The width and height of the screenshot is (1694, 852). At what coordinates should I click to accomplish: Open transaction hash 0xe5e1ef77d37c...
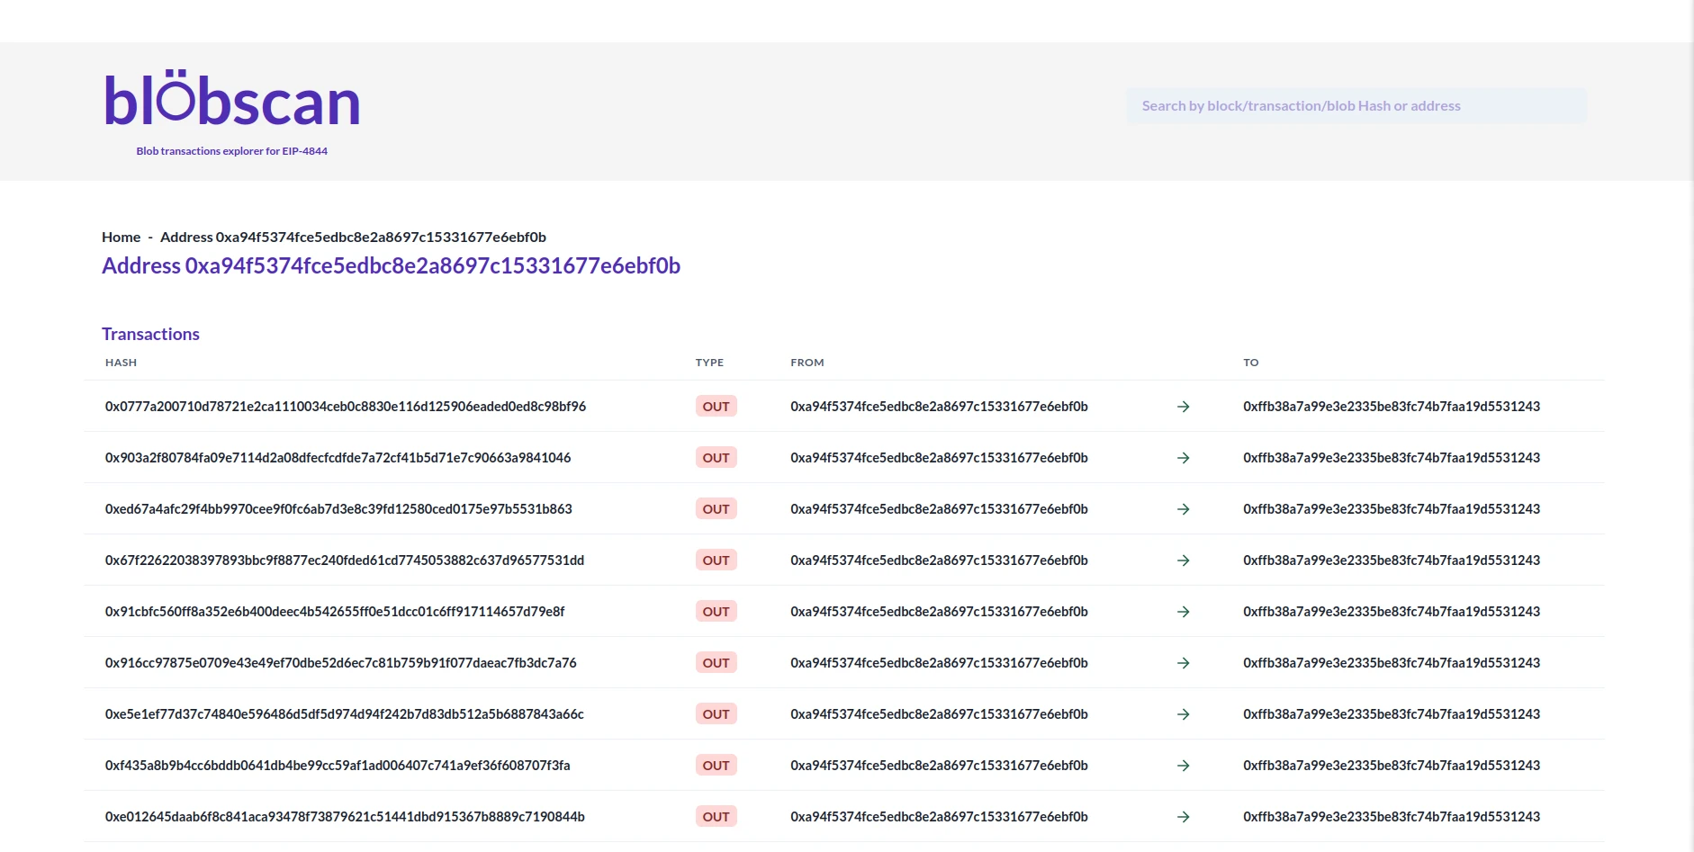pos(345,714)
